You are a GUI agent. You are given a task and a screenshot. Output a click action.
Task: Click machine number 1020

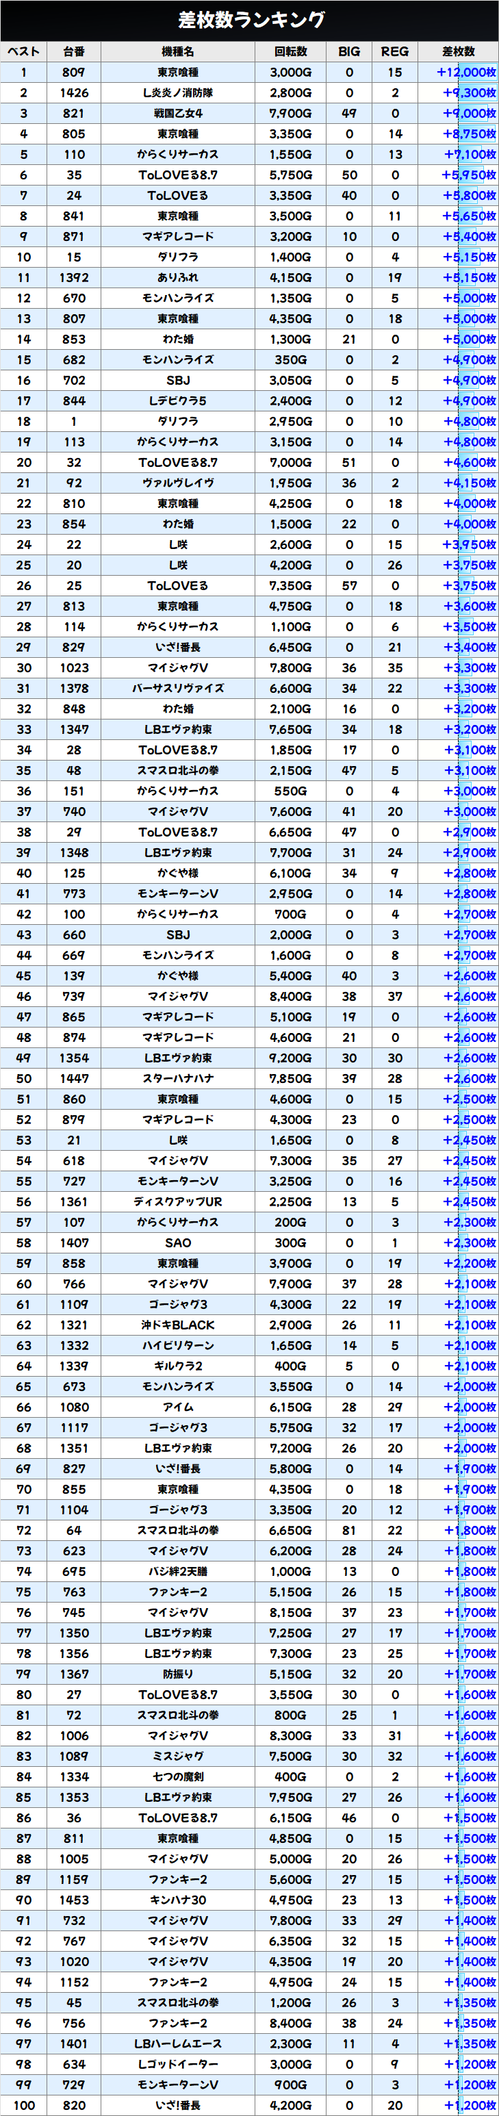[74, 1961]
